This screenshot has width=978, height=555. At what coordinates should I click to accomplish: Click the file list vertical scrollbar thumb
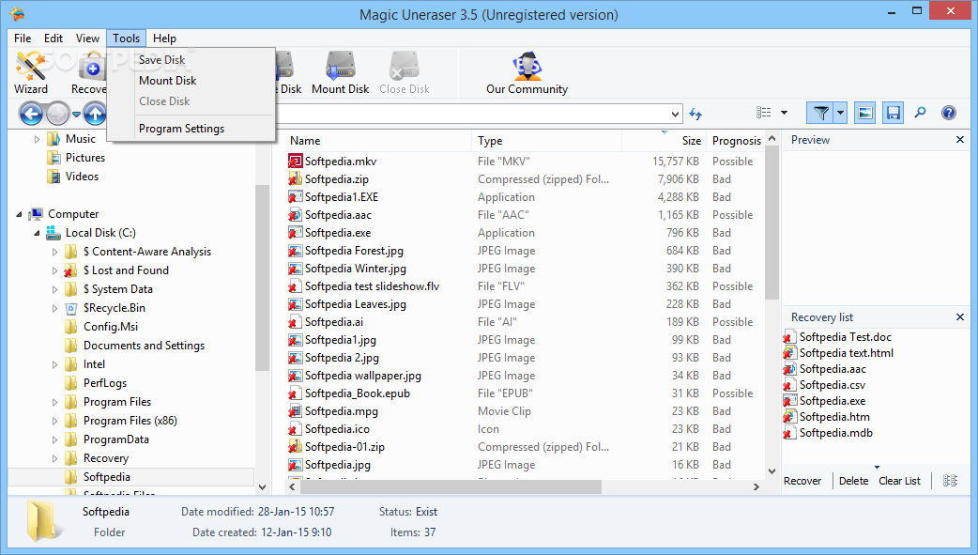[x=772, y=224]
